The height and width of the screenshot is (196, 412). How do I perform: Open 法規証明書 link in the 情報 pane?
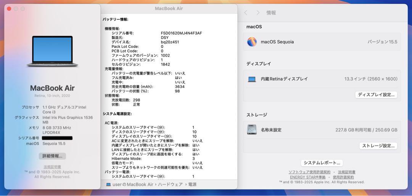coord(346,172)
